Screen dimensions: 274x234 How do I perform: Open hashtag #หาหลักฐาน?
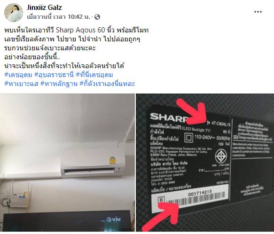pos(59,84)
